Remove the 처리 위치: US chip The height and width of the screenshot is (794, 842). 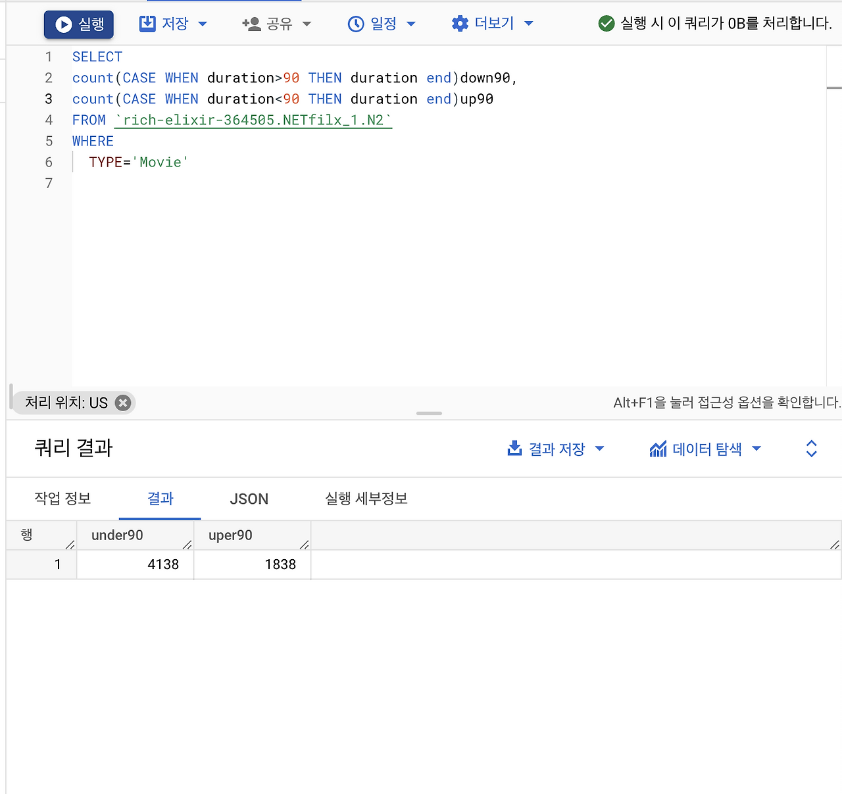(123, 403)
